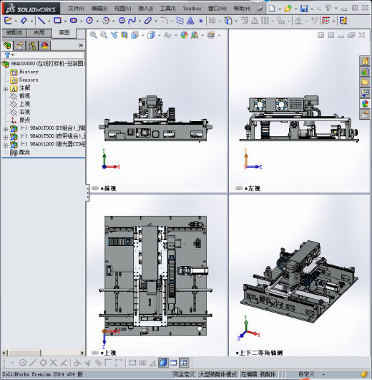Open the Design Library icon in task pane
372x380 pixels.
pyautogui.click(x=365, y=72)
